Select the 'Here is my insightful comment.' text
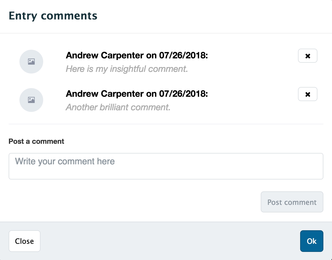 (x=127, y=69)
